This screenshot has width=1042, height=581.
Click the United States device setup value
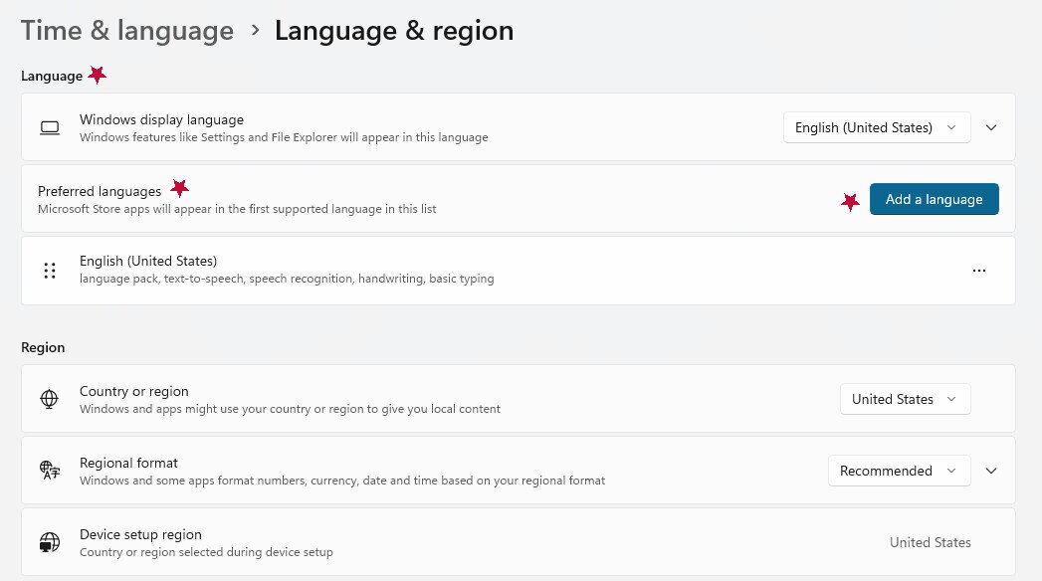[930, 542]
